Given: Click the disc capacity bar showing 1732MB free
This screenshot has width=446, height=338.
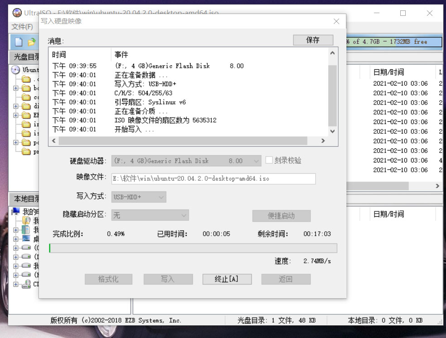Looking at the screenshot, I should click(x=394, y=42).
